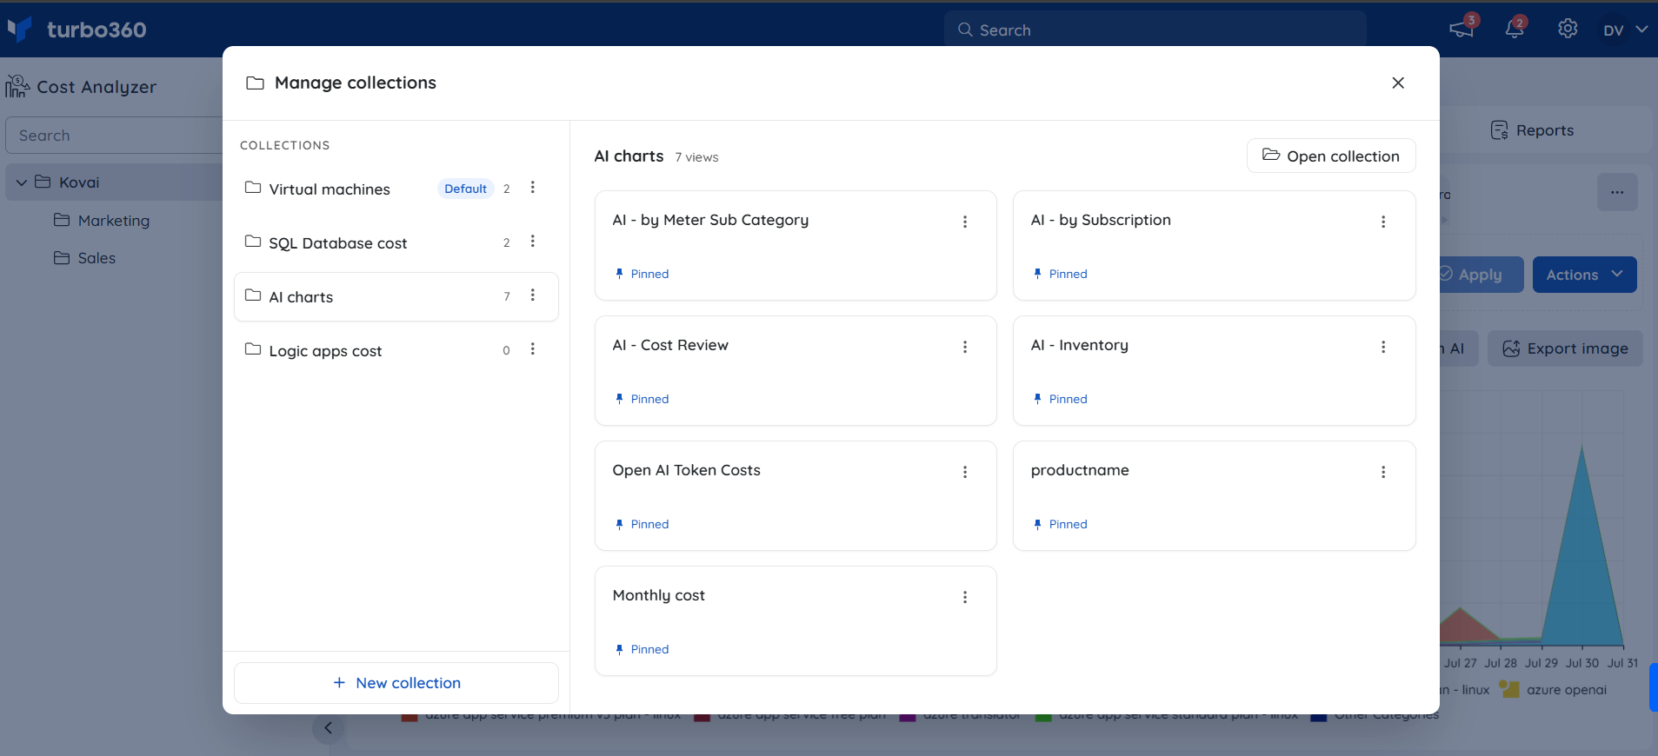1658x756 pixels.
Task: Unpin the AI - Cost Review view
Action: coord(642,399)
